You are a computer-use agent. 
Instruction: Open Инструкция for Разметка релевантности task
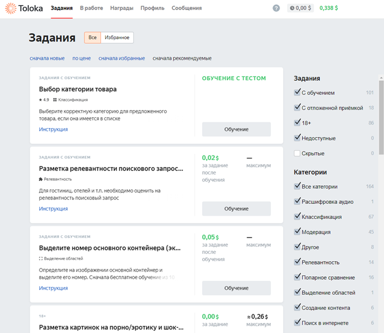53,209
